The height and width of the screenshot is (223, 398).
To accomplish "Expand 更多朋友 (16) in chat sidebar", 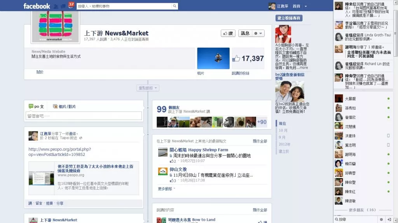I will pos(363,210).
